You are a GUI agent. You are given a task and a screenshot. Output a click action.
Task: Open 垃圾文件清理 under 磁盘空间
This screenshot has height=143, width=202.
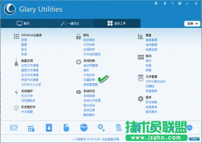click(30, 65)
